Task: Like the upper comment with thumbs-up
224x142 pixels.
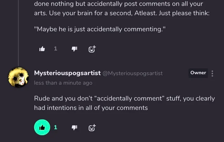Action: tap(42, 49)
